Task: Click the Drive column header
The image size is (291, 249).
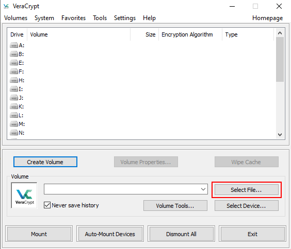Action: [x=17, y=34]
